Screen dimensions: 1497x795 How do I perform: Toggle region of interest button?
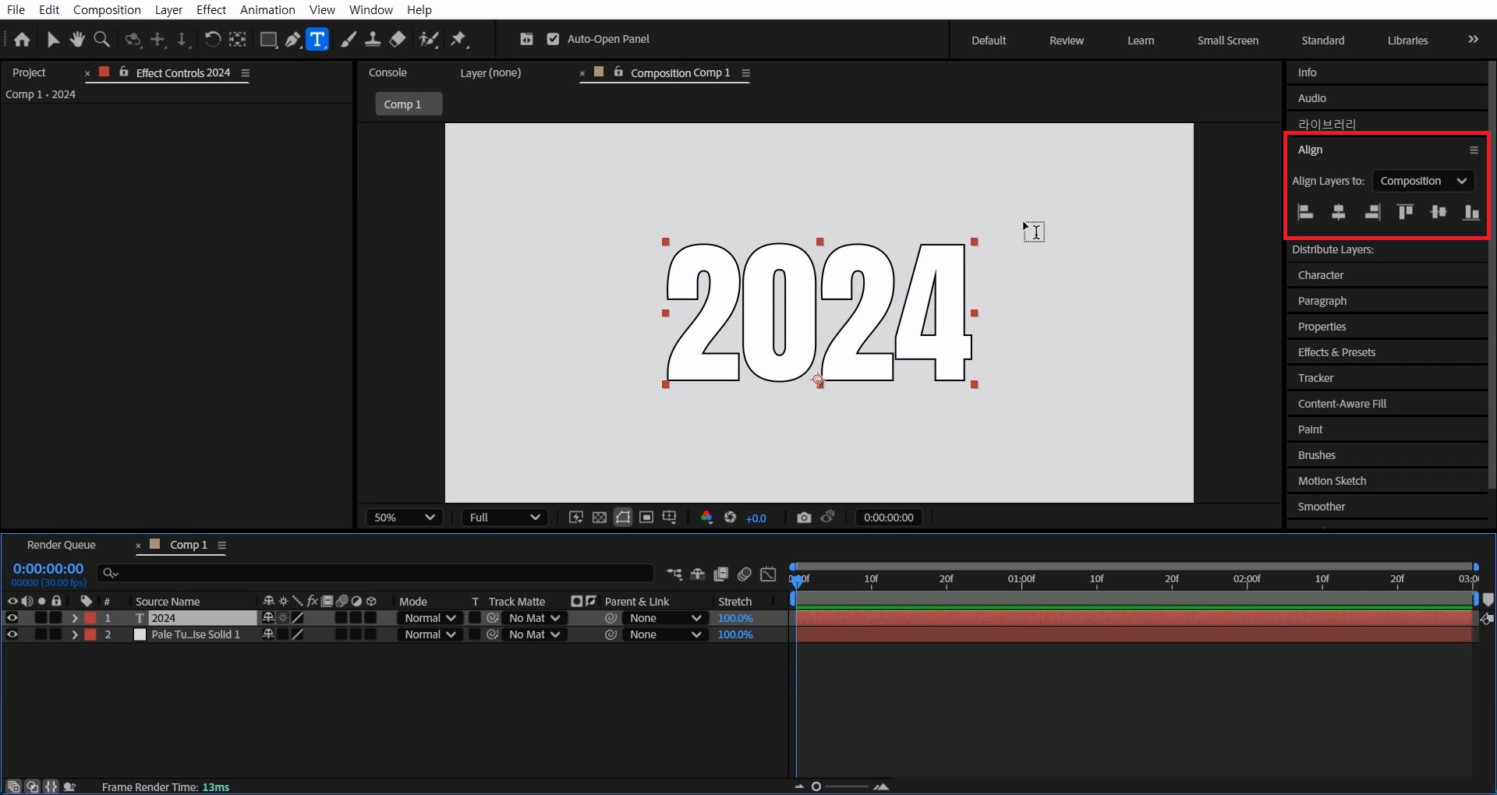pos(646,518)
